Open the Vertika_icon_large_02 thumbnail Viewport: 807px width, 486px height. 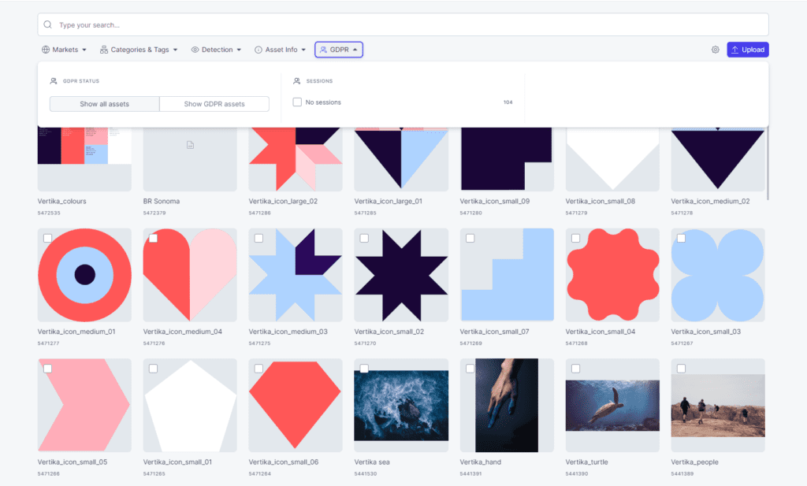click(296, 159)
